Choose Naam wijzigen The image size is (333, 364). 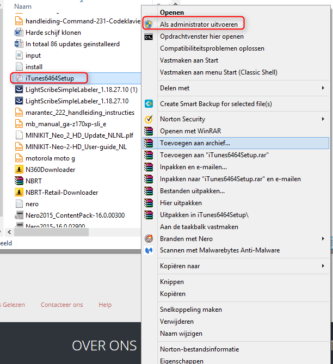tap(181, 334)
